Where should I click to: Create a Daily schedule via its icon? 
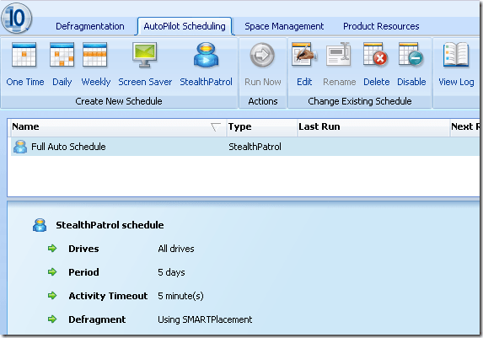(x=62, y=55)
